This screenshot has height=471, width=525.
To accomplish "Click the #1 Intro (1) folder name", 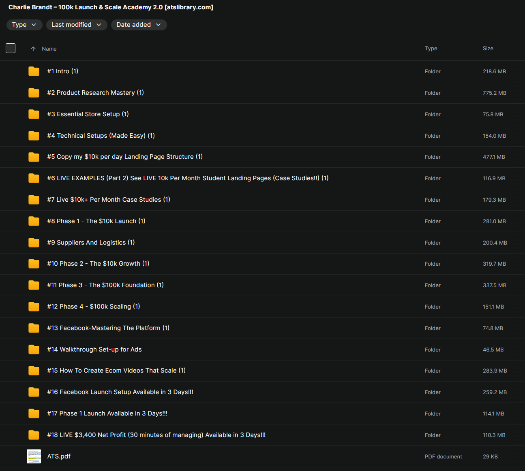I will (x=63, y=71).
